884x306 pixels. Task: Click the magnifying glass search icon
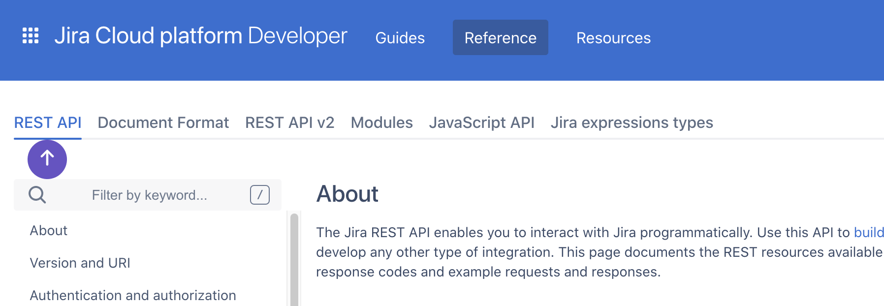37,195
